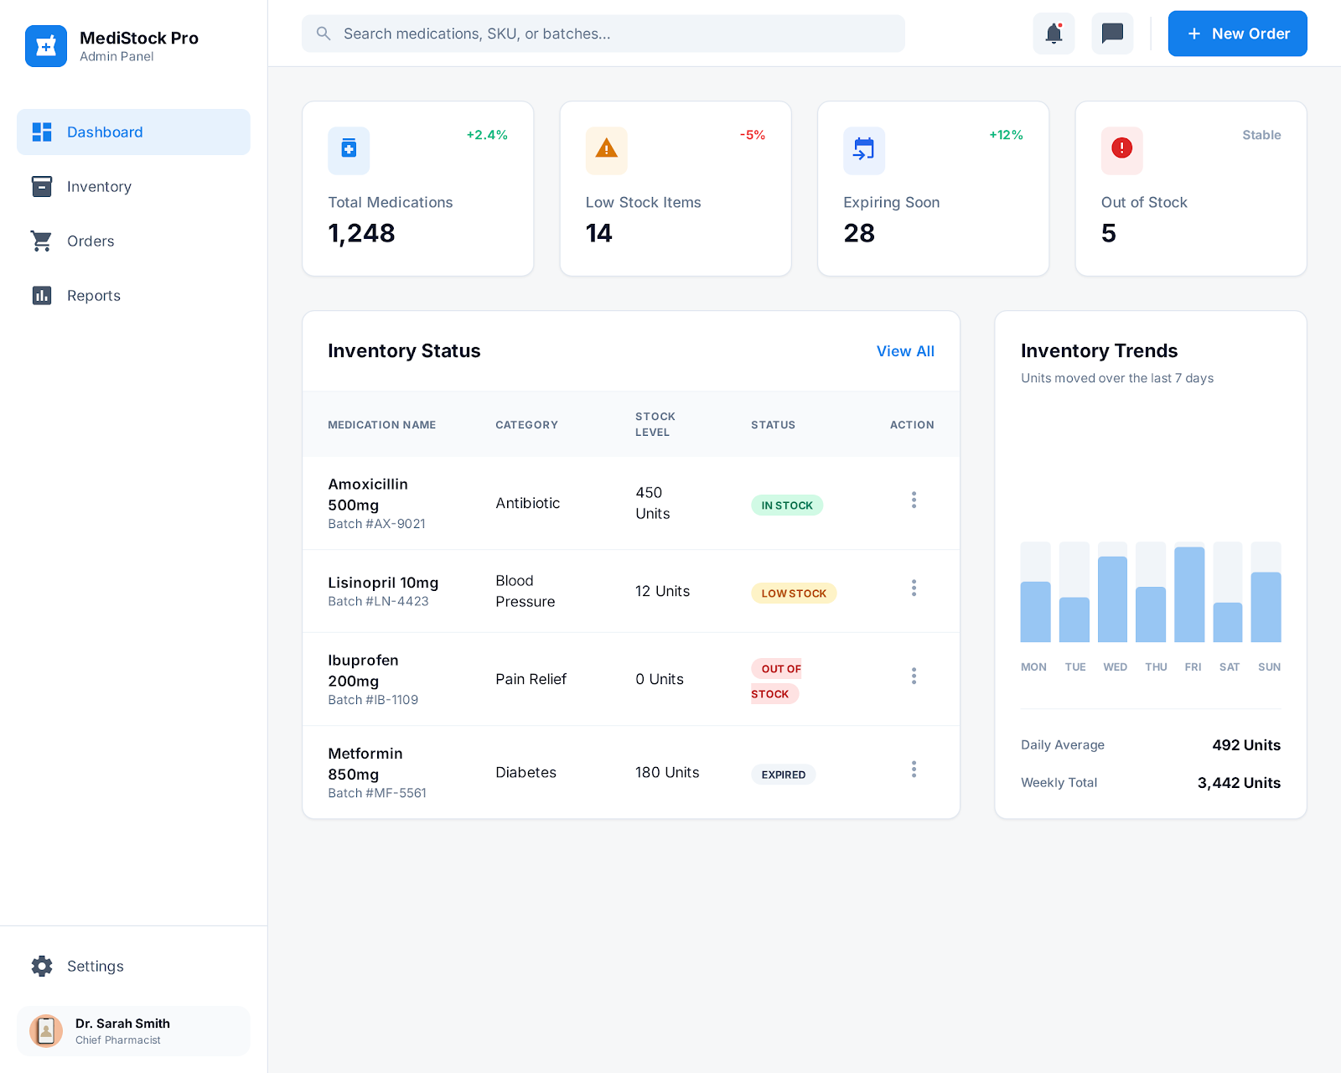Click the Expiring Soon calendar icon

pos(863,151)
